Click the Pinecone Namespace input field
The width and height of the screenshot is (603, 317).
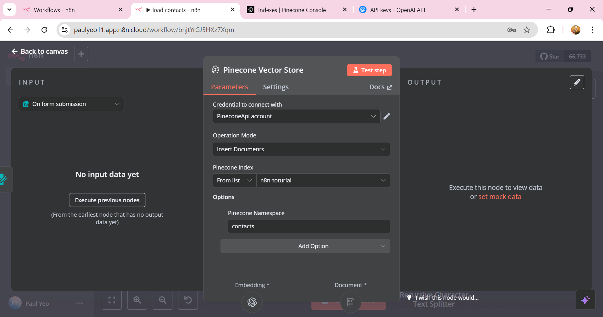(309, 226)
